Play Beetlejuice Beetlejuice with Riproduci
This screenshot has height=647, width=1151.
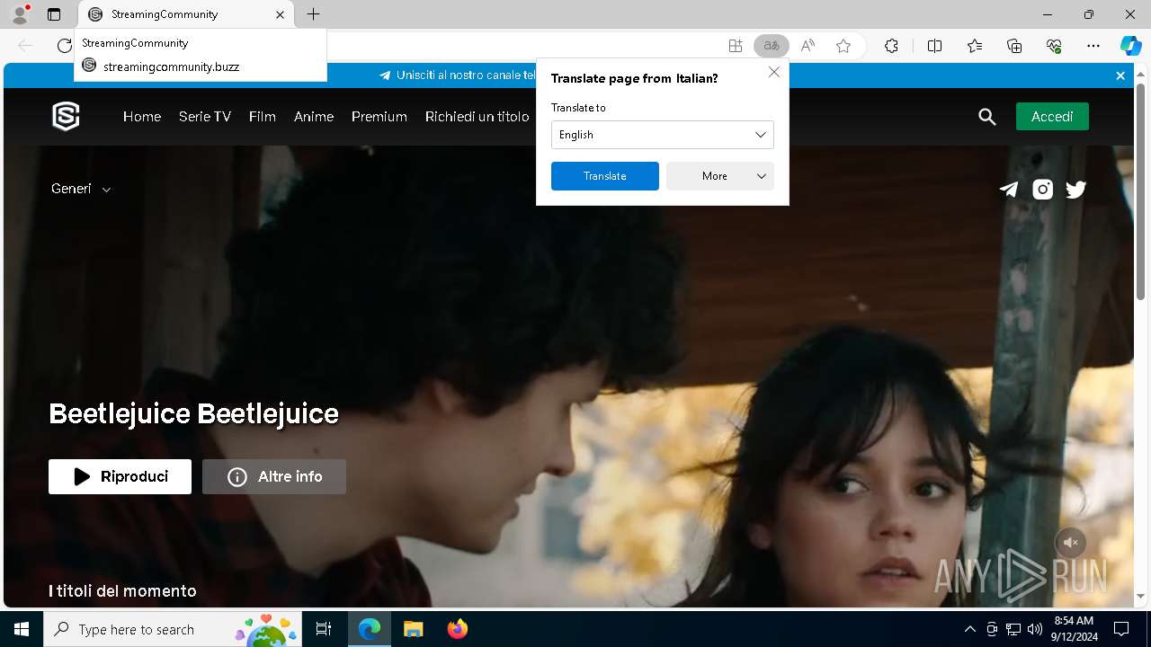point(120,476)
